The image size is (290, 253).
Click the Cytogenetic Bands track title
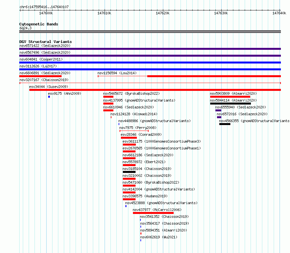coord(39,24)
